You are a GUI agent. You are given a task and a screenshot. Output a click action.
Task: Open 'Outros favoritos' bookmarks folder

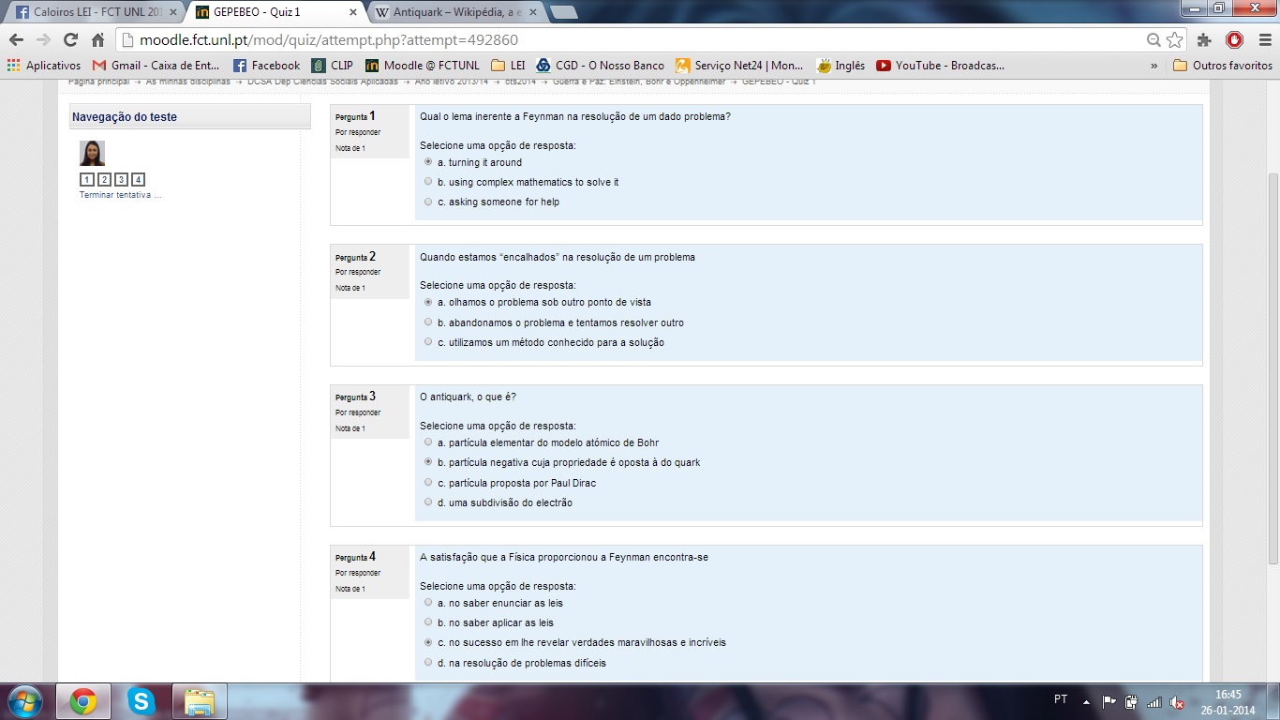point(1223,66)
